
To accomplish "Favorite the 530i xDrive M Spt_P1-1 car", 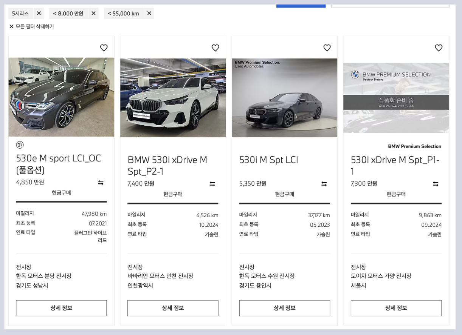I will pyautogui.click(x=439, y=48).
